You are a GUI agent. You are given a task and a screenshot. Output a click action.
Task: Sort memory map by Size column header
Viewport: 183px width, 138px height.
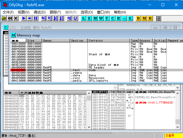point(34,41)
